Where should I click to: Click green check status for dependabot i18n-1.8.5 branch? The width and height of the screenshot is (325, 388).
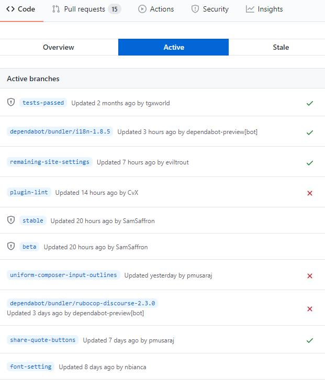pos(310,132)
